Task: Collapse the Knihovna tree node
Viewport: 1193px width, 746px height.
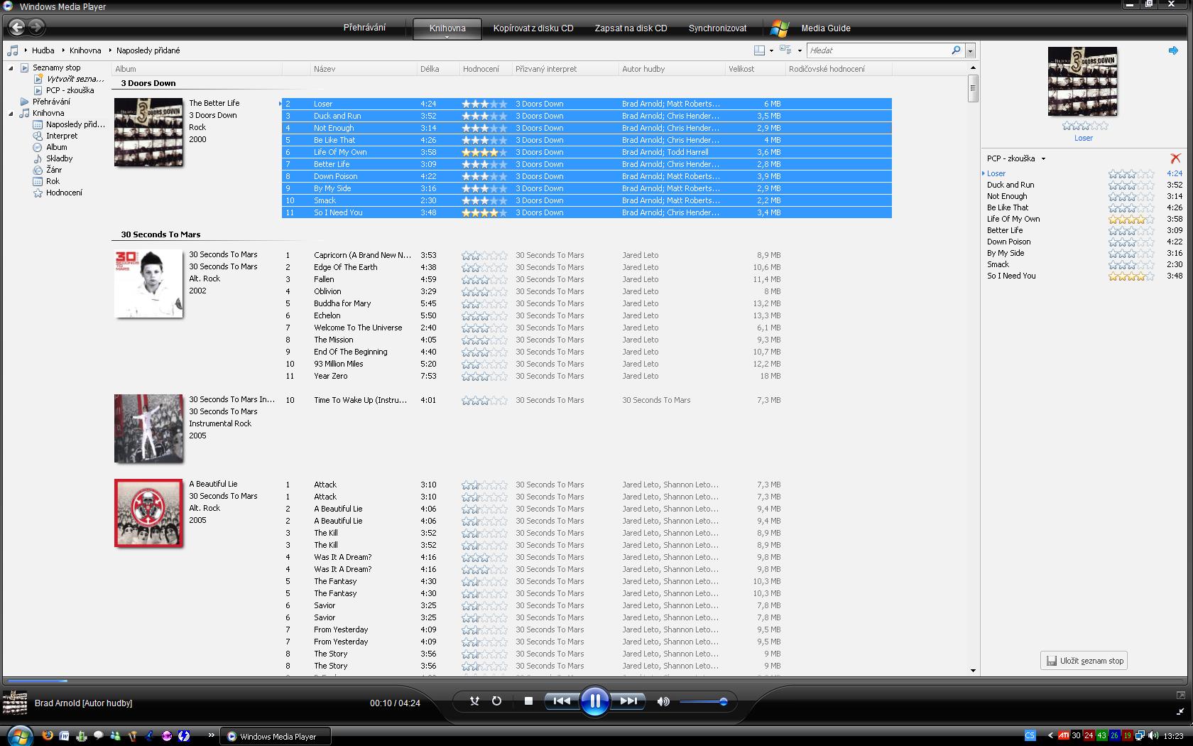Action: click(11, 114)
